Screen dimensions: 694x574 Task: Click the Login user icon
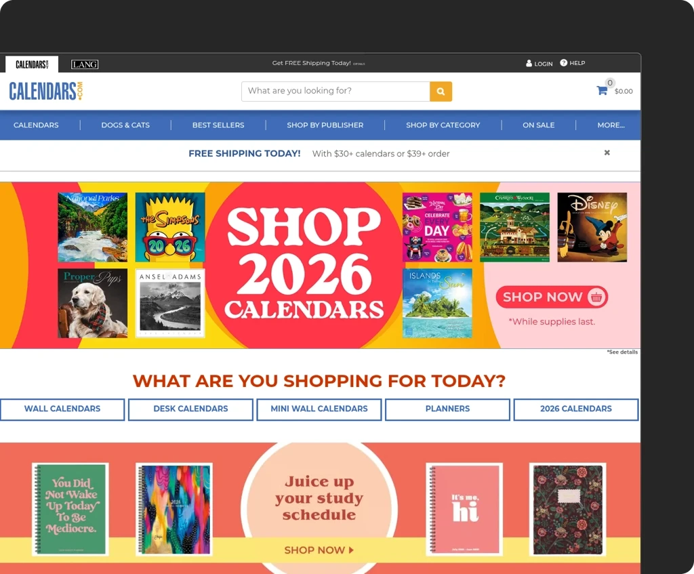pos(529,63)
